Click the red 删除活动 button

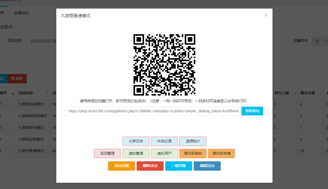click(150, 166)
